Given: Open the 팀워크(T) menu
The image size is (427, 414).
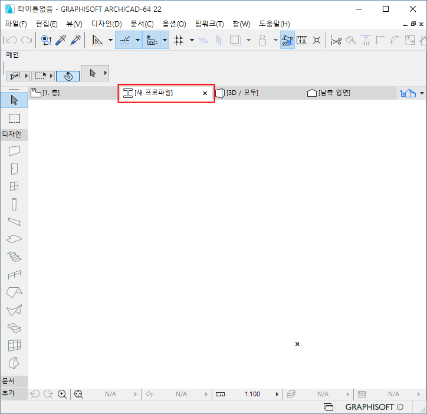Looking at the screenshot, I should point(209,24).
